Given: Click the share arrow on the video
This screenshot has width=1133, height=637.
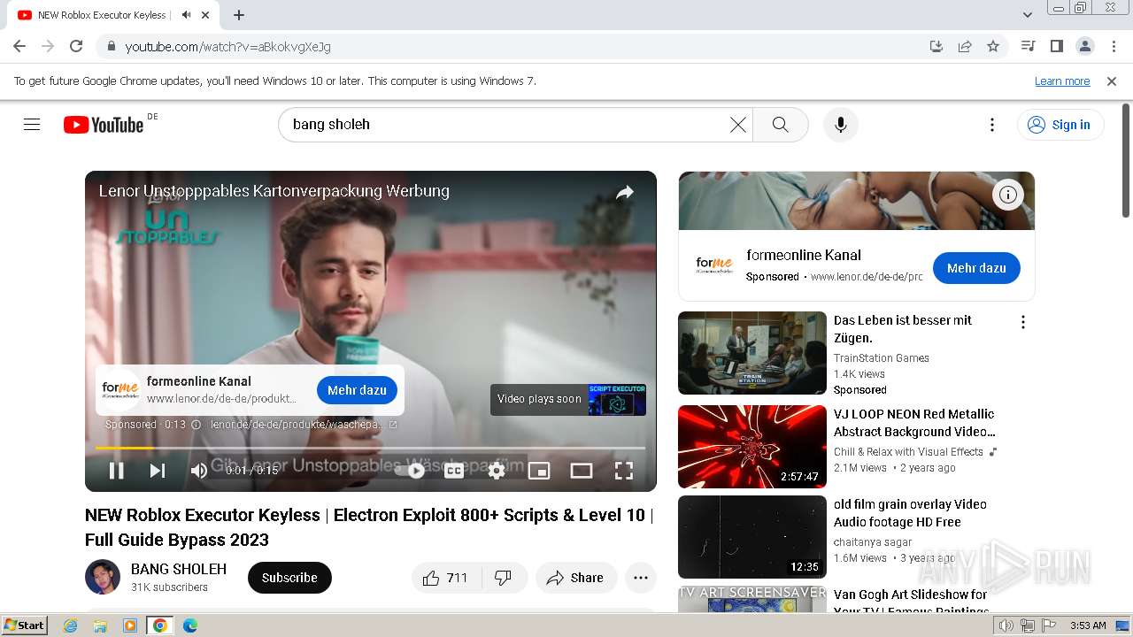Looking at the screenshot, I should [625, 192].
